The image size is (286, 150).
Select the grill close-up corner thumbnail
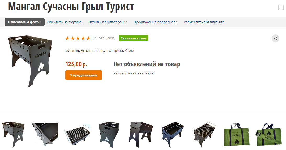click(x=45, y=134)
